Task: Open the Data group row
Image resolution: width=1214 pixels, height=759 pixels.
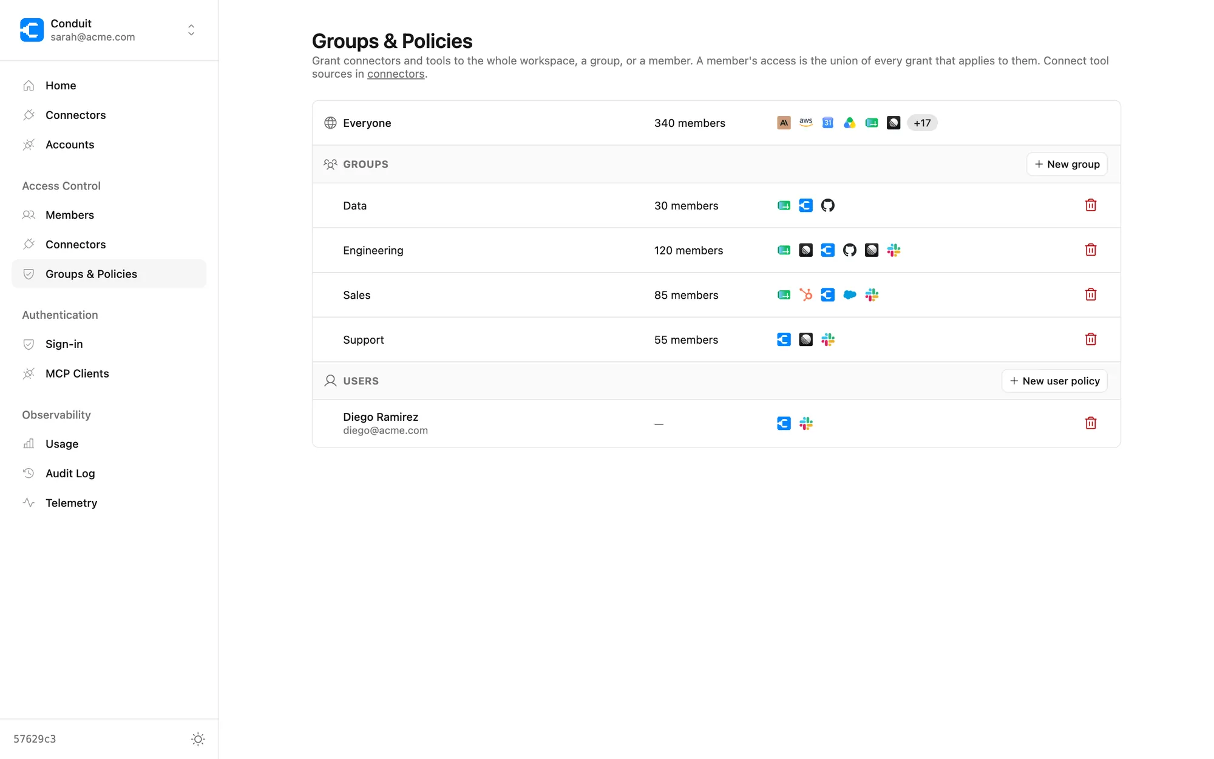Action: [x=716, y=205]
